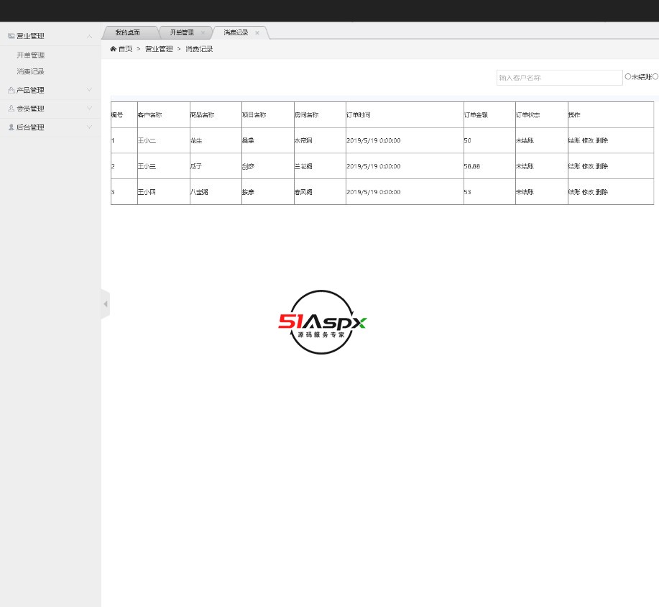The width and height of the screenshot is (659, 607).
Task: Open 开单管理 in the sidebar
Action: pyautogui.click(x=31, y=55)
